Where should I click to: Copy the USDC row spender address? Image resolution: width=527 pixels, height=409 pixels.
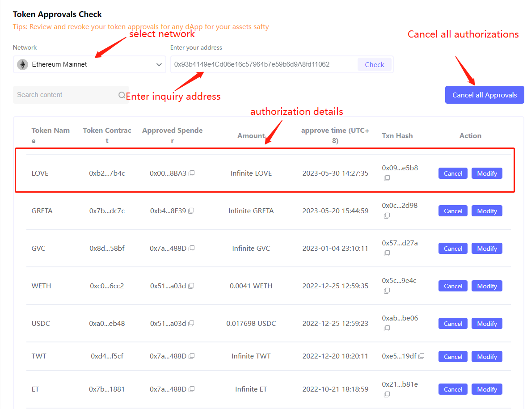pos(191,324)
